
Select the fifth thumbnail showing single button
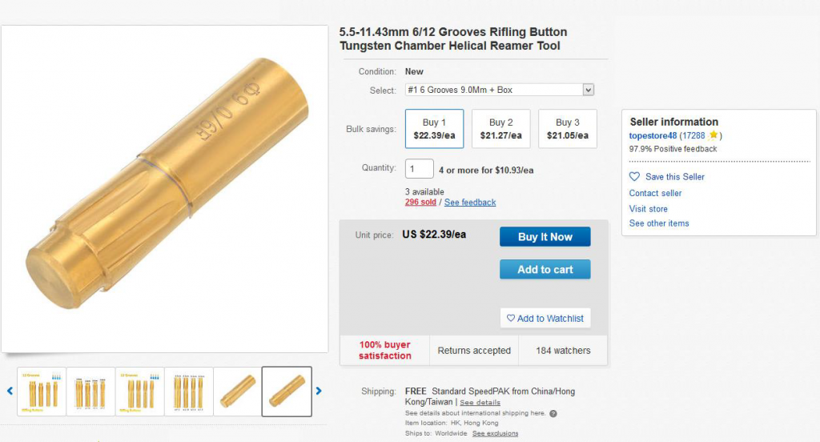click(x=237, y=392)
